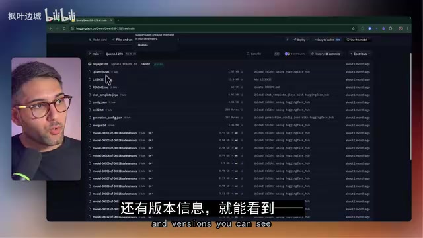Inspect model-00004-of-00018.safetensors with eye icon
The height and width of the screenshot is (238, 423).
(150, 156)
